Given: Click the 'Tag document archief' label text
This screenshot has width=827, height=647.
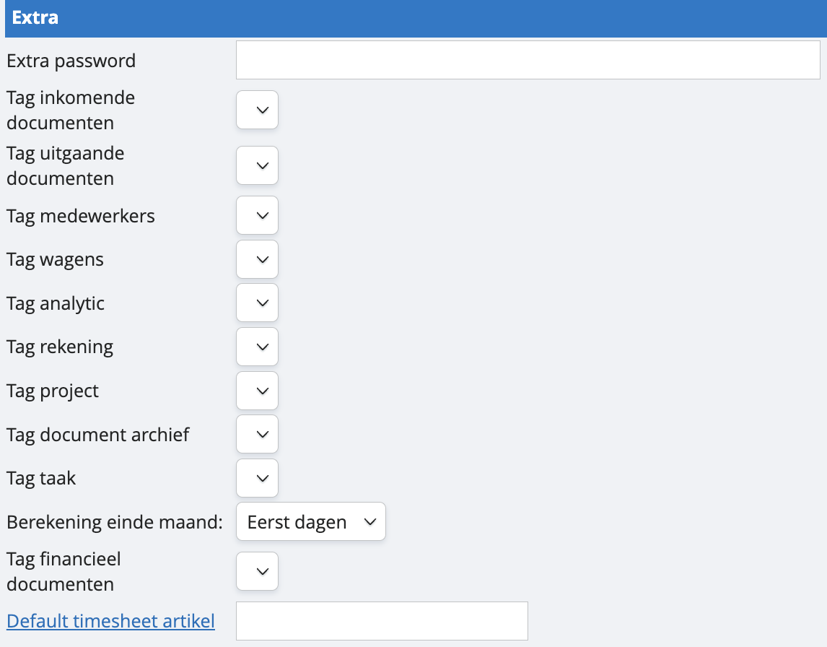Looking at the screenshot, I should [98, 435].
